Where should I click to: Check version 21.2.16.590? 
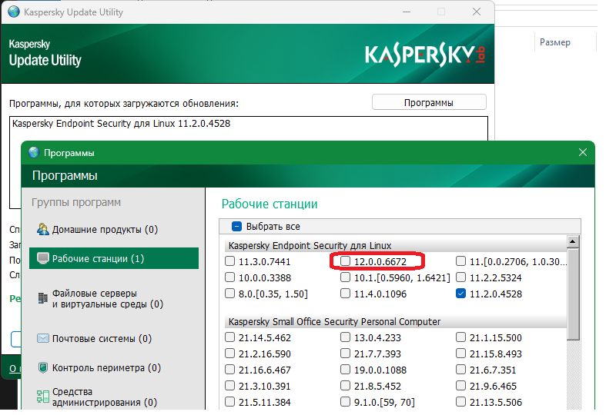click(230, 354)
